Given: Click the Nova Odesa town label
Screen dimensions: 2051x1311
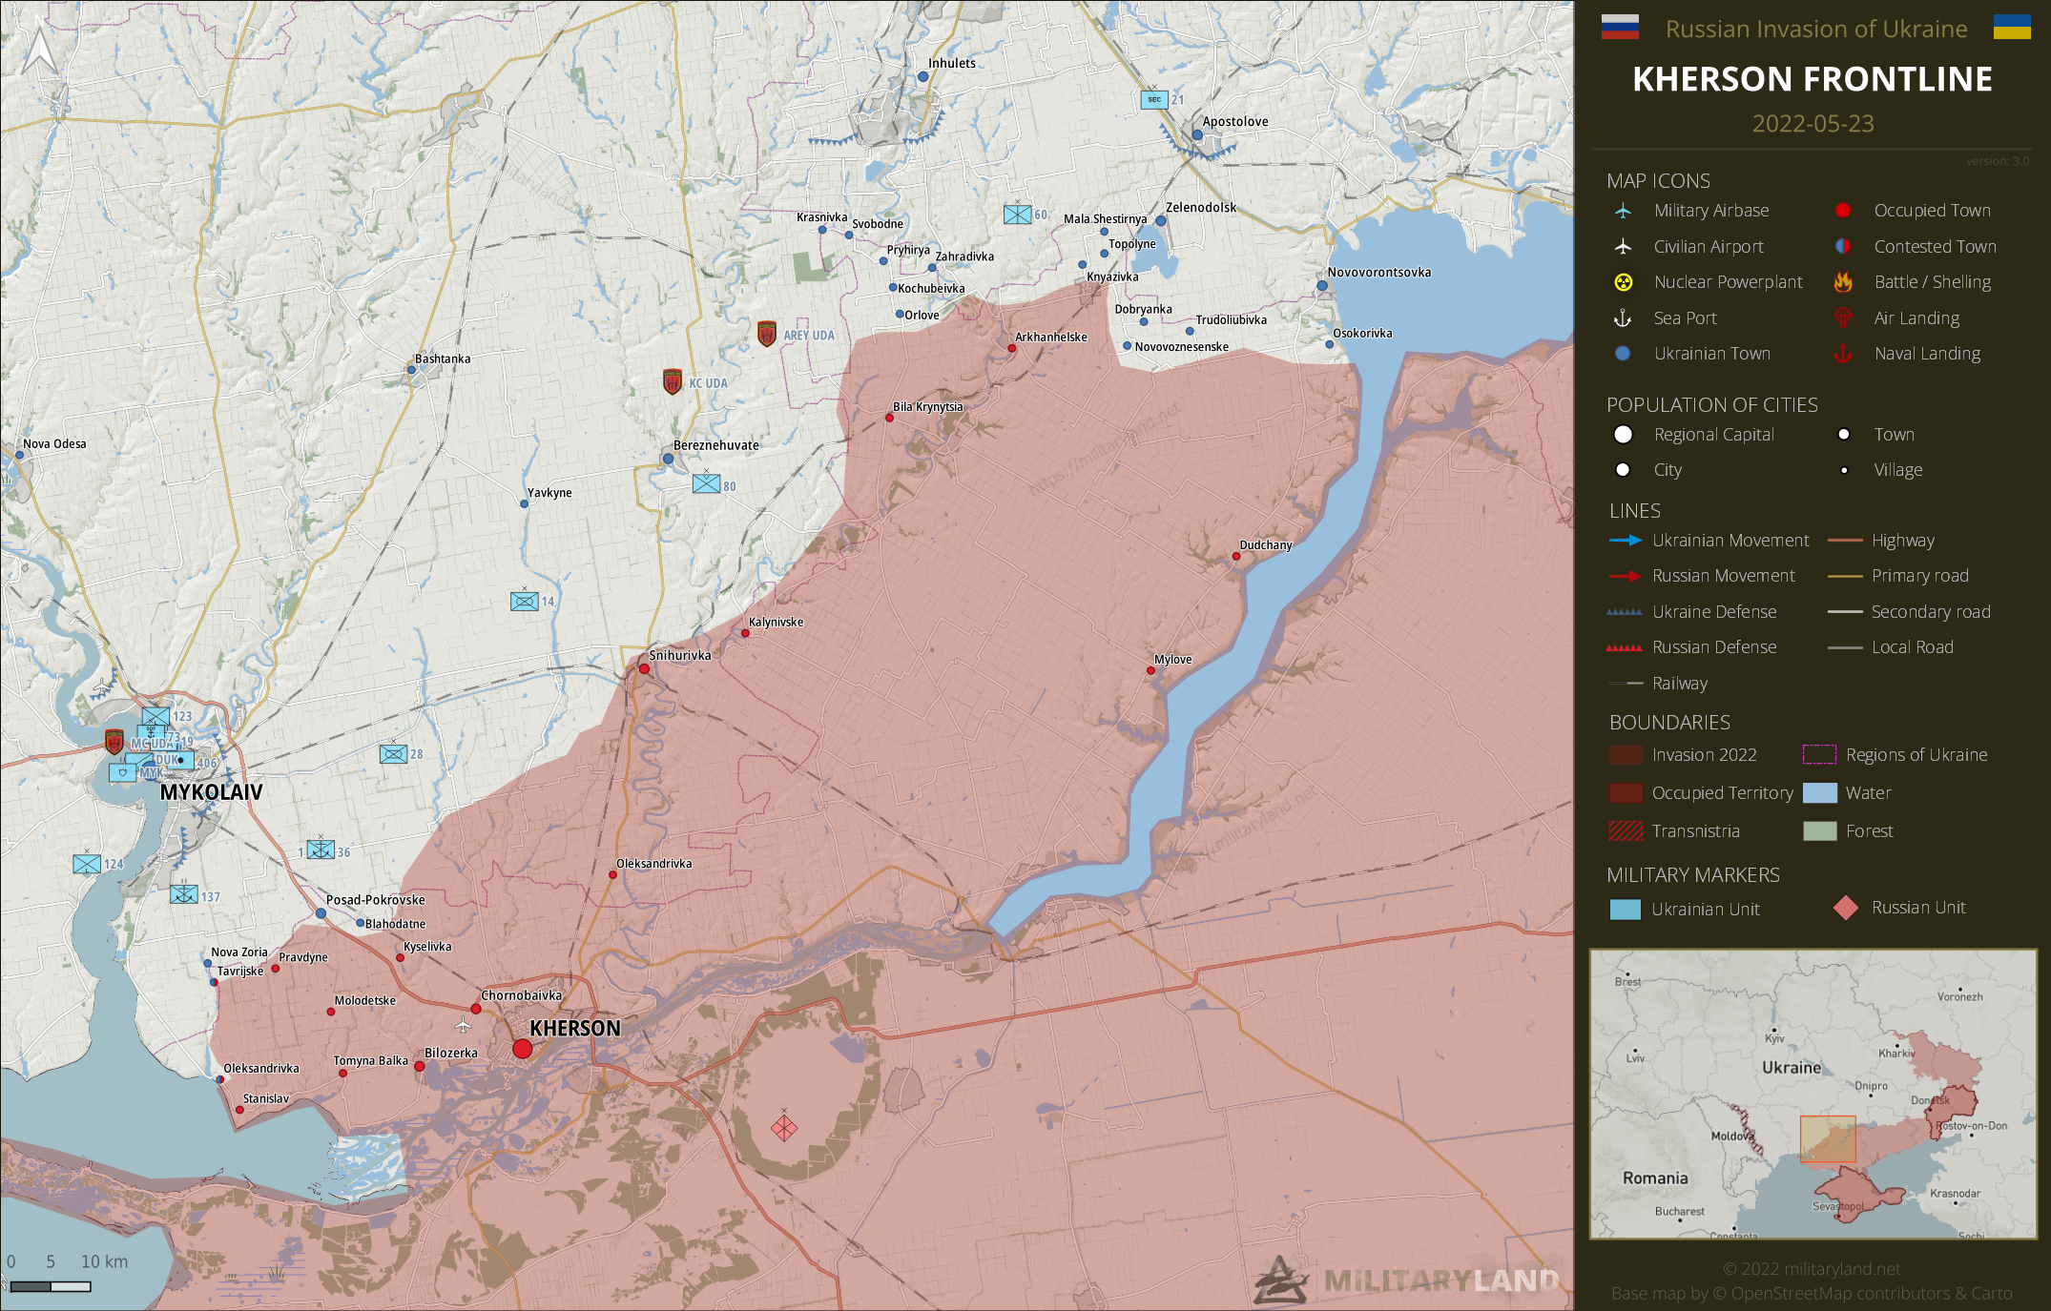Looking at the screenshot, I should tap(54, 444).
